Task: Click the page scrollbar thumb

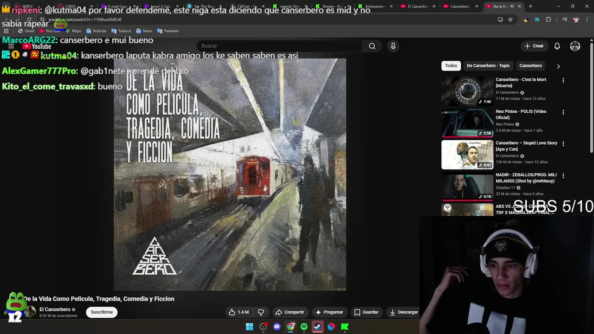Action: coord(591,97)
